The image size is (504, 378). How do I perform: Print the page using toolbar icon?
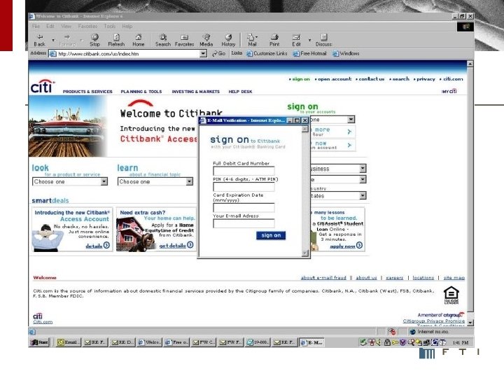pyautogui.click(x=274, y=40)
